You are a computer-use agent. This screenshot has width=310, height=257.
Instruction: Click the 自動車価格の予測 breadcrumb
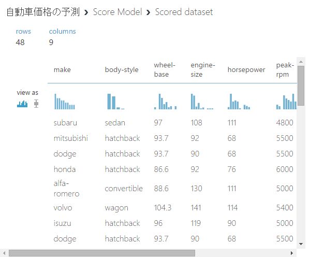43,12
